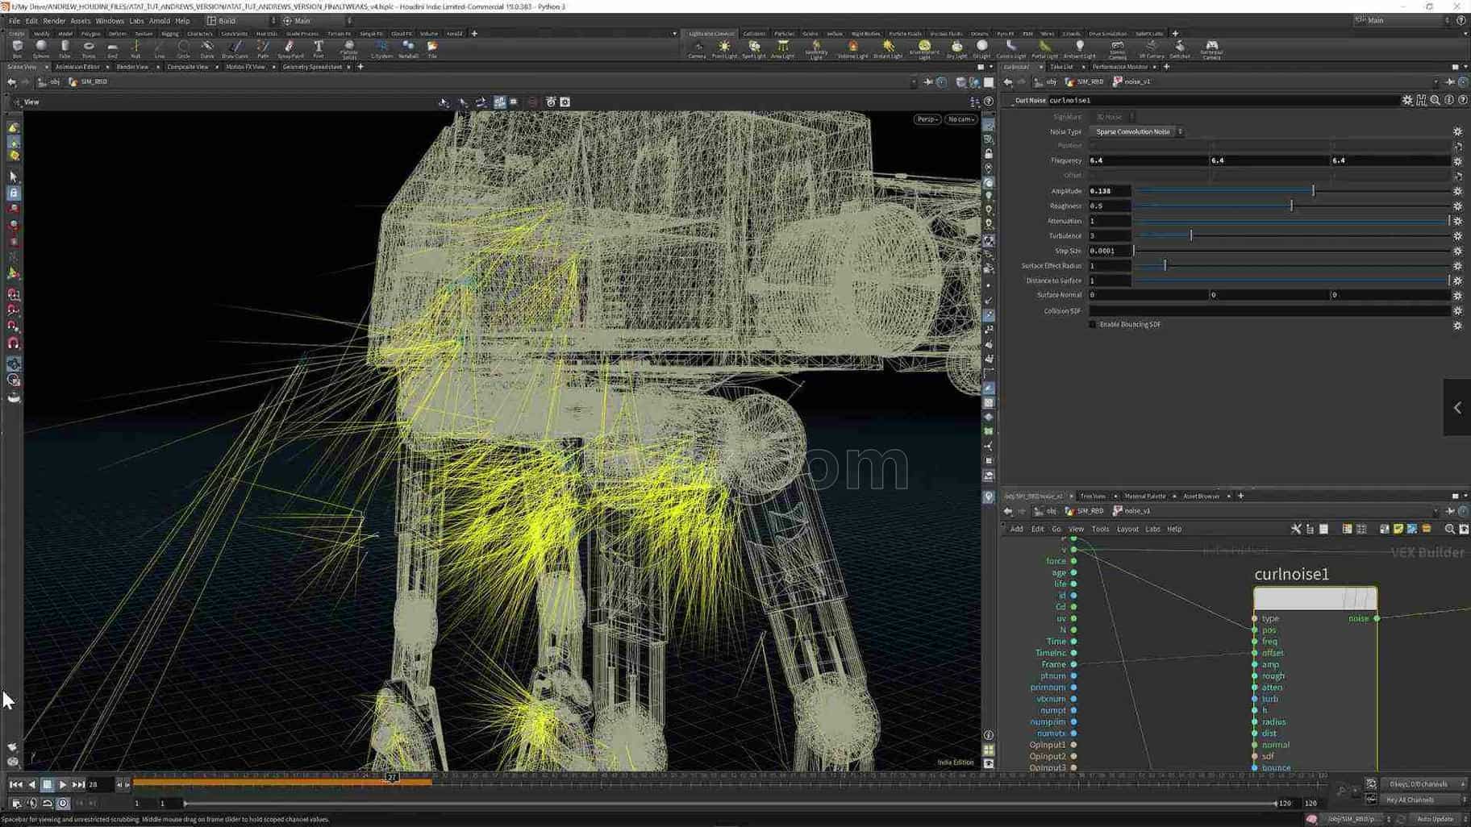1471x827 pixels.
Task: Toggle real-time playback clock button
Action: pyautogui.click(x=63, y=803)
